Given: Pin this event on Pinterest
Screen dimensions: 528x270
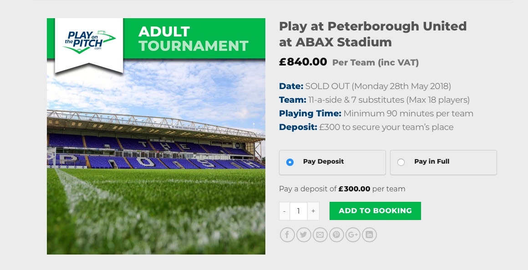Looking at the screenshot, I should tap(336, 235).
